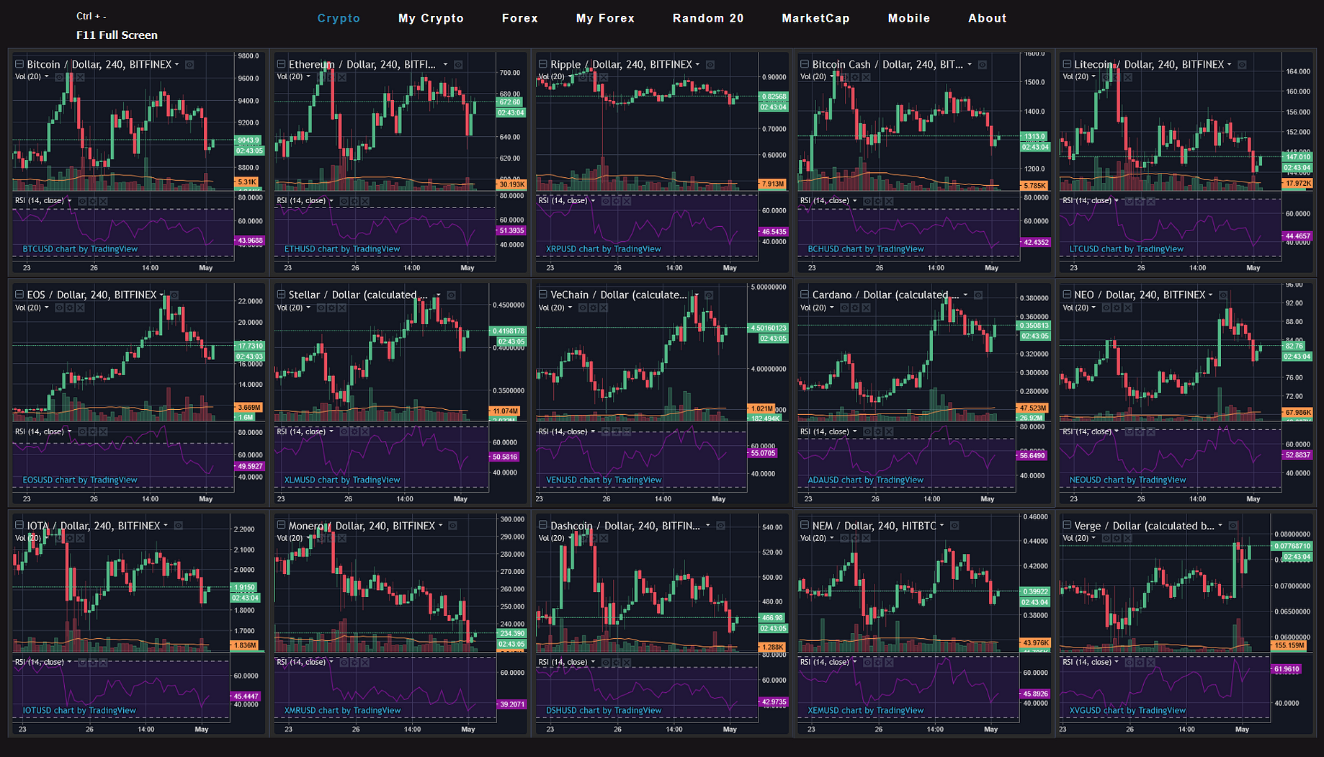Image resolution: width=1324 pixels, height=757 pixels.
Task: Open the NEM / Dollar series dropdown arrow
Action: [x=942, y=526]
